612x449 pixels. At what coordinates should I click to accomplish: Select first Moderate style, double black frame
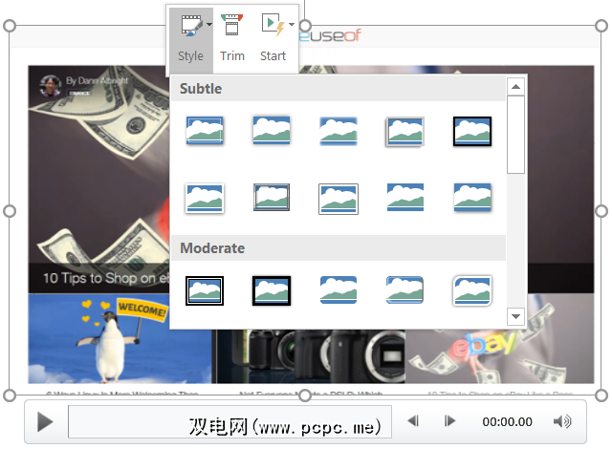205,290
